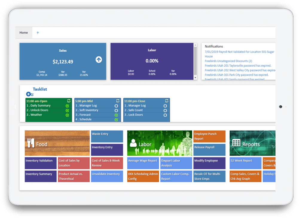Click the Sales up-arrow circle icon
The height and width of the screenshot is (218, 299).
click(x=99, y=60)
